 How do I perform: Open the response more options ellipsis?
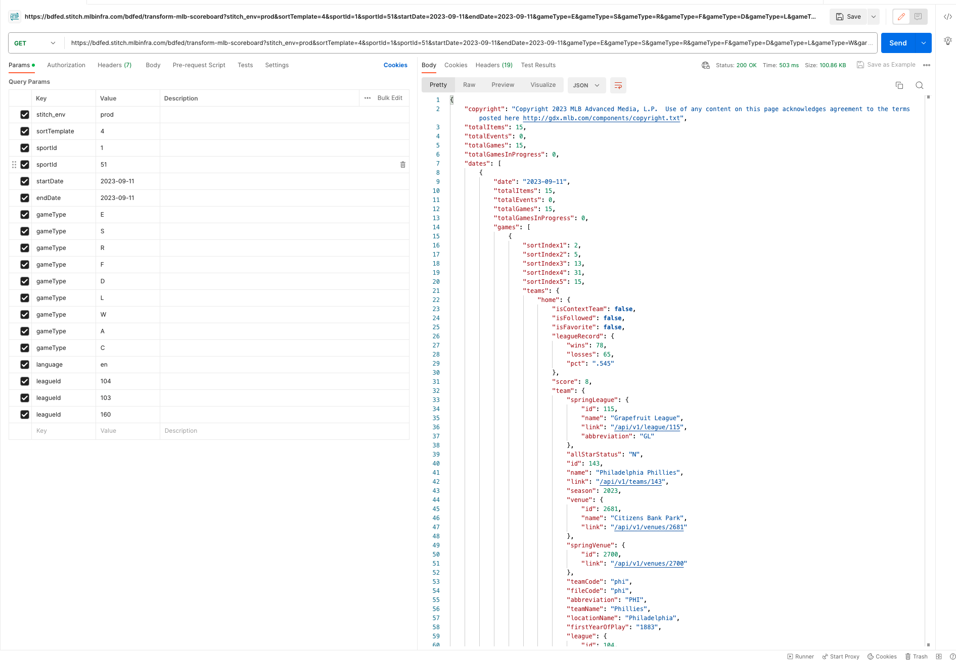coord(927,65)
